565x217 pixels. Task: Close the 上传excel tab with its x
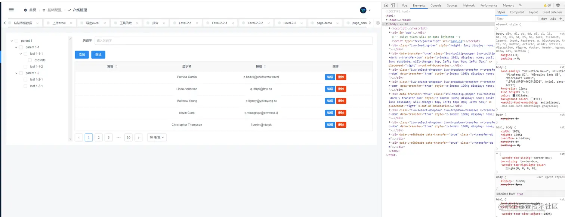71,23
